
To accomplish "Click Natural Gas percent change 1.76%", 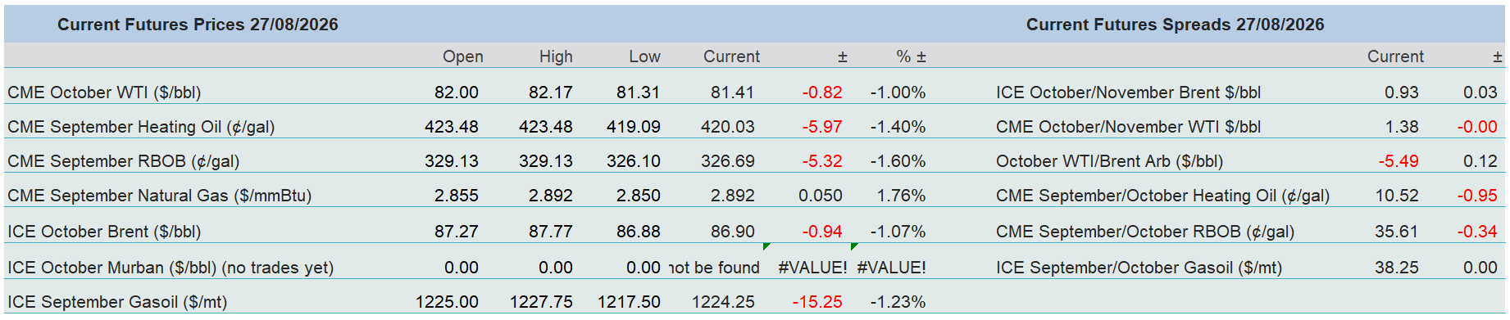I will click(x=901, y=196).
